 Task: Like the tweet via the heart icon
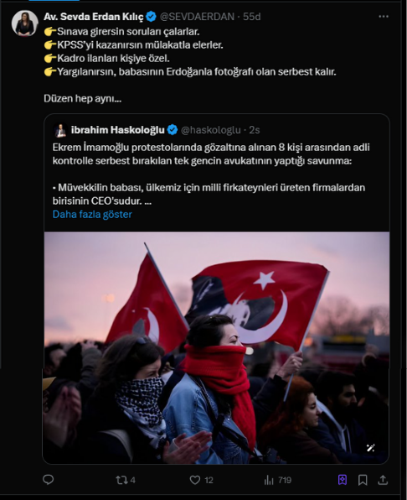point(195,480)
